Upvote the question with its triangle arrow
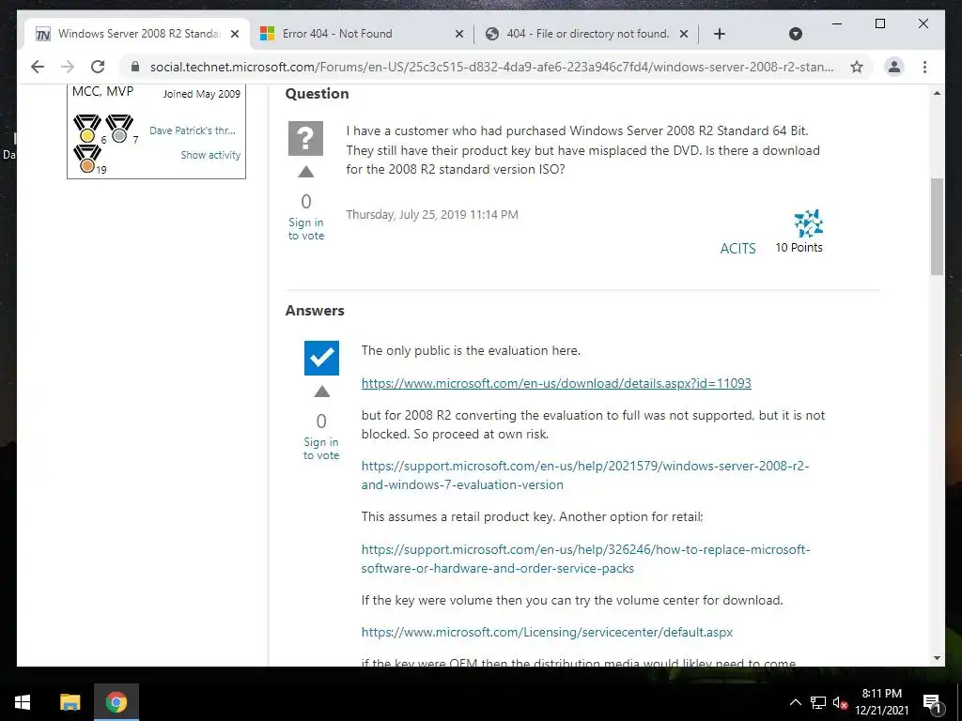The width and height of the screenshot is (962, 721). pyautogui.click(x=305, y=173)
